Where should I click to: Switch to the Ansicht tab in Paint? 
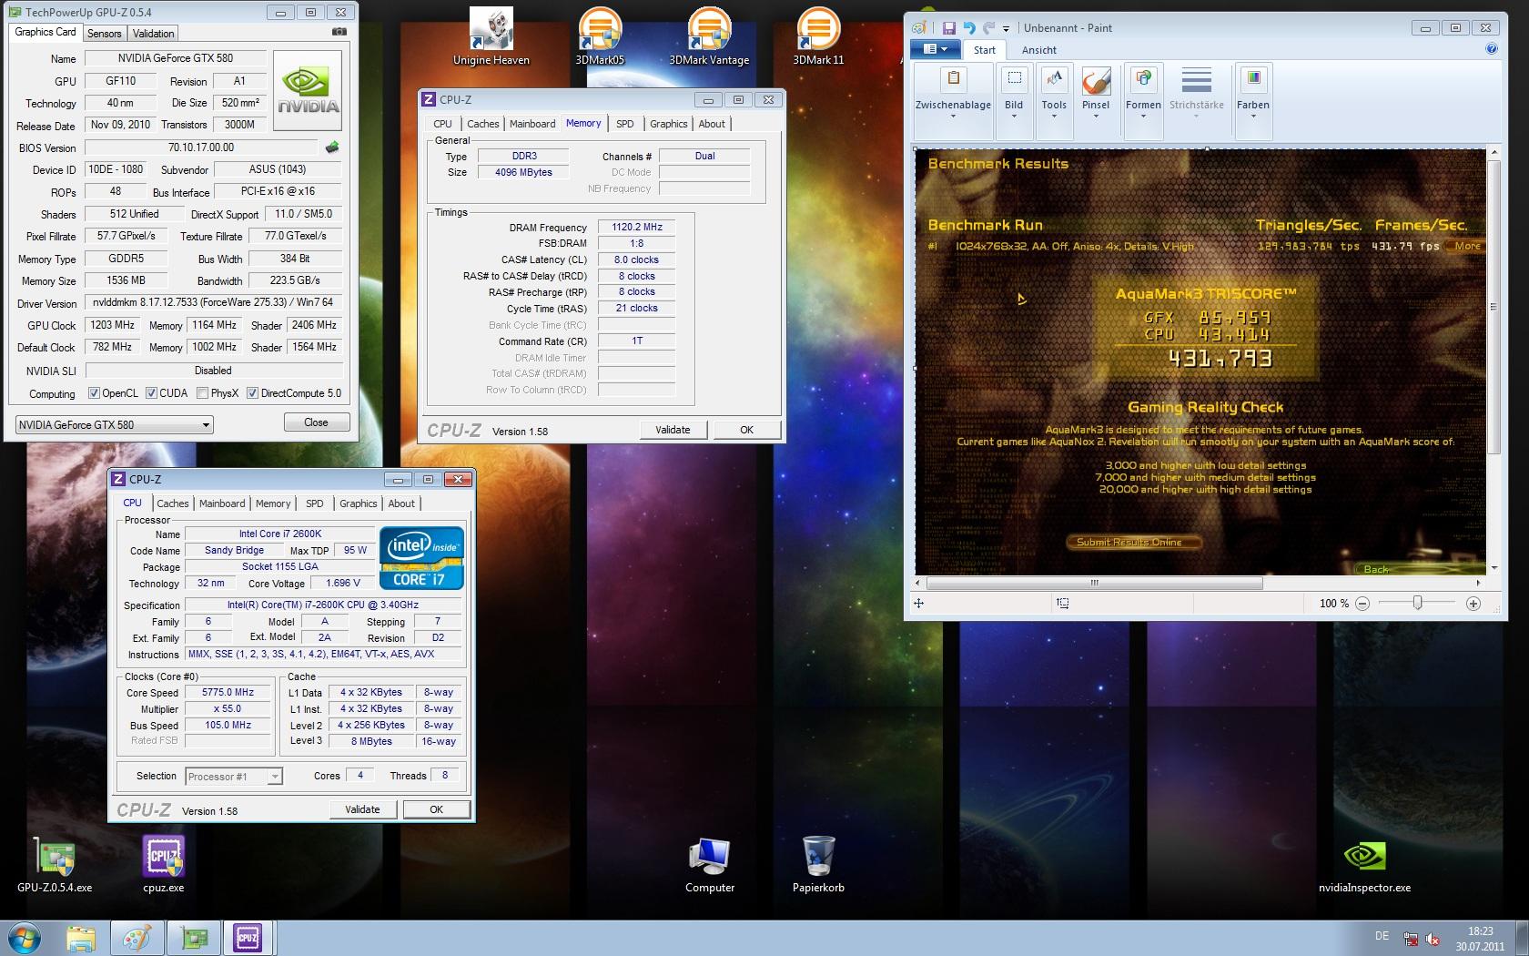(x=1038, y=50)
